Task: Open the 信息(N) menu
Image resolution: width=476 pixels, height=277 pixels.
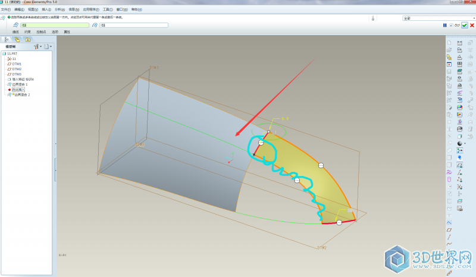Action: click(x=74, y=10)
